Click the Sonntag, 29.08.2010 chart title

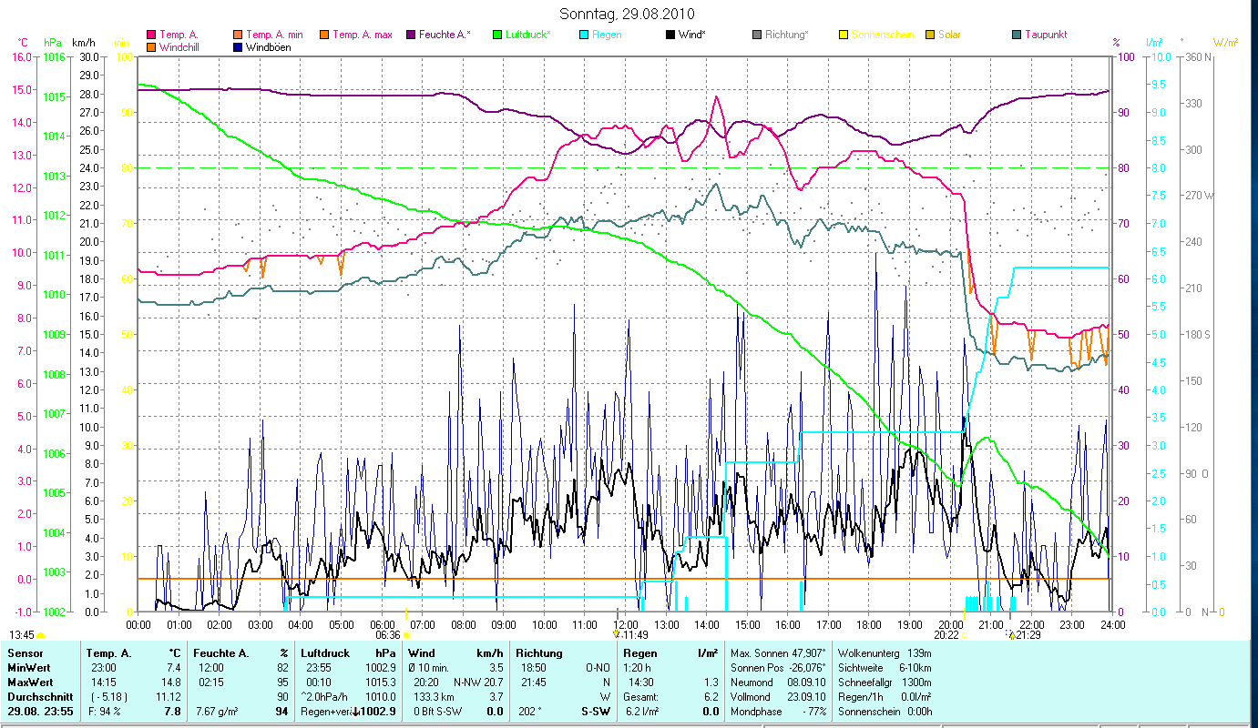pos(629,14)
